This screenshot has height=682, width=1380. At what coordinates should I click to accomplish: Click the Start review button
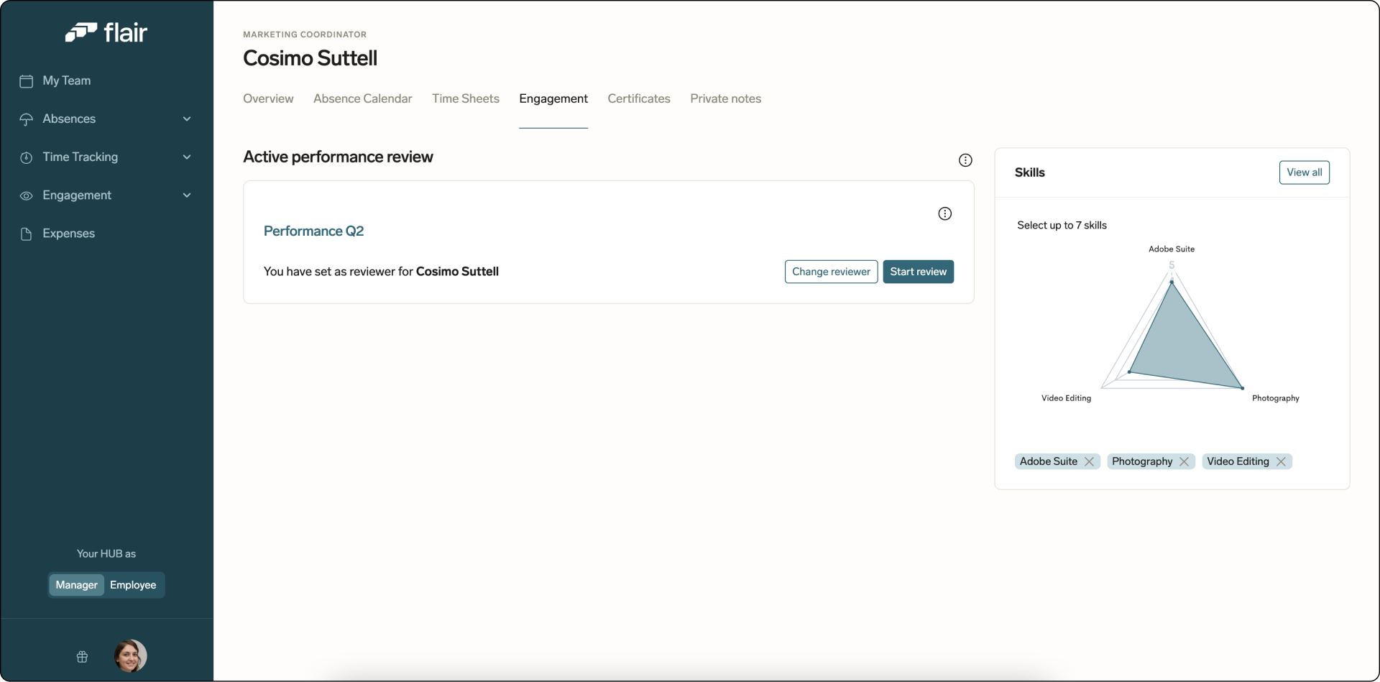(918, 272)
